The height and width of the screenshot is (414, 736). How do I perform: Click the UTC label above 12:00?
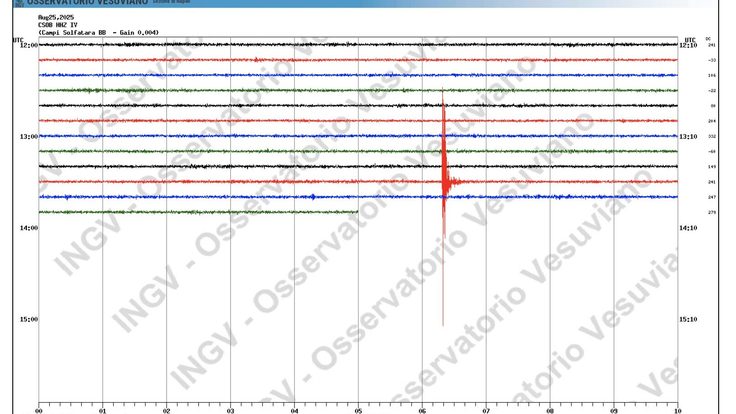(x=18, y=40)
